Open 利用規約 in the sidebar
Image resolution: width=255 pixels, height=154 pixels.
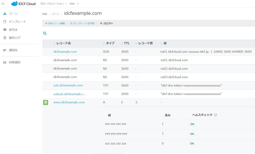(x=14, y=62)
